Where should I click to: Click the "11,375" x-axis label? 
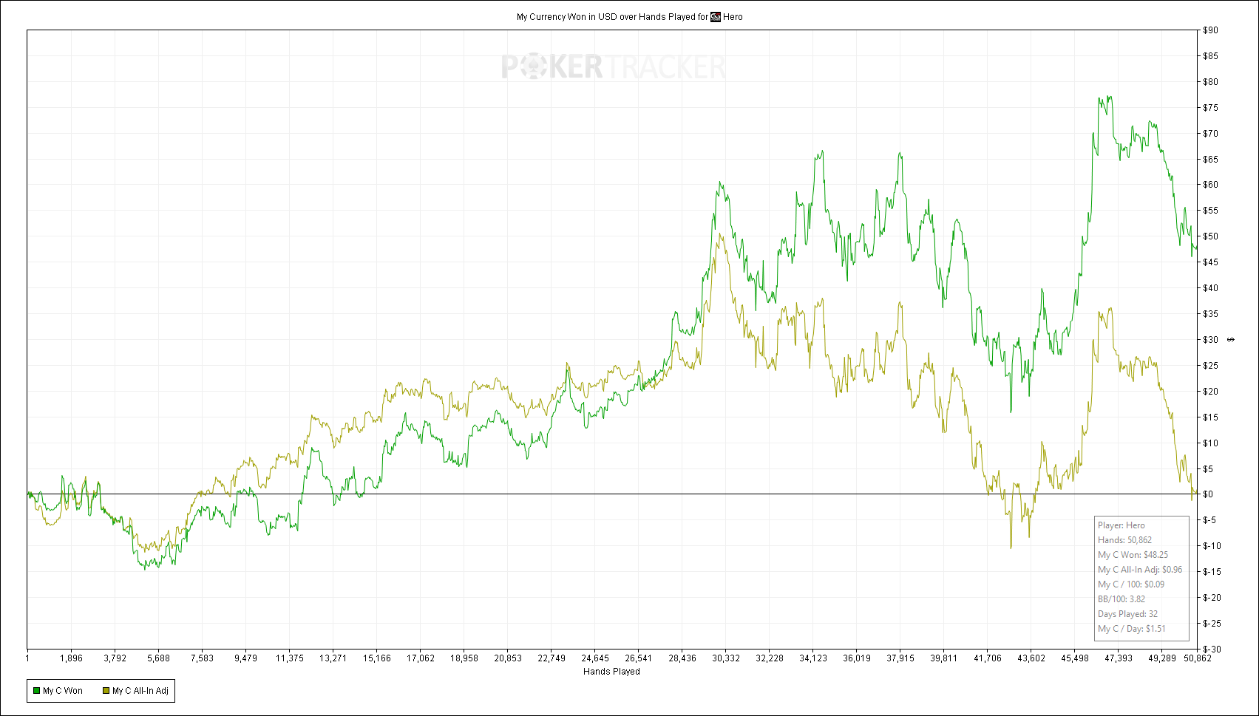tap(289, 658)
